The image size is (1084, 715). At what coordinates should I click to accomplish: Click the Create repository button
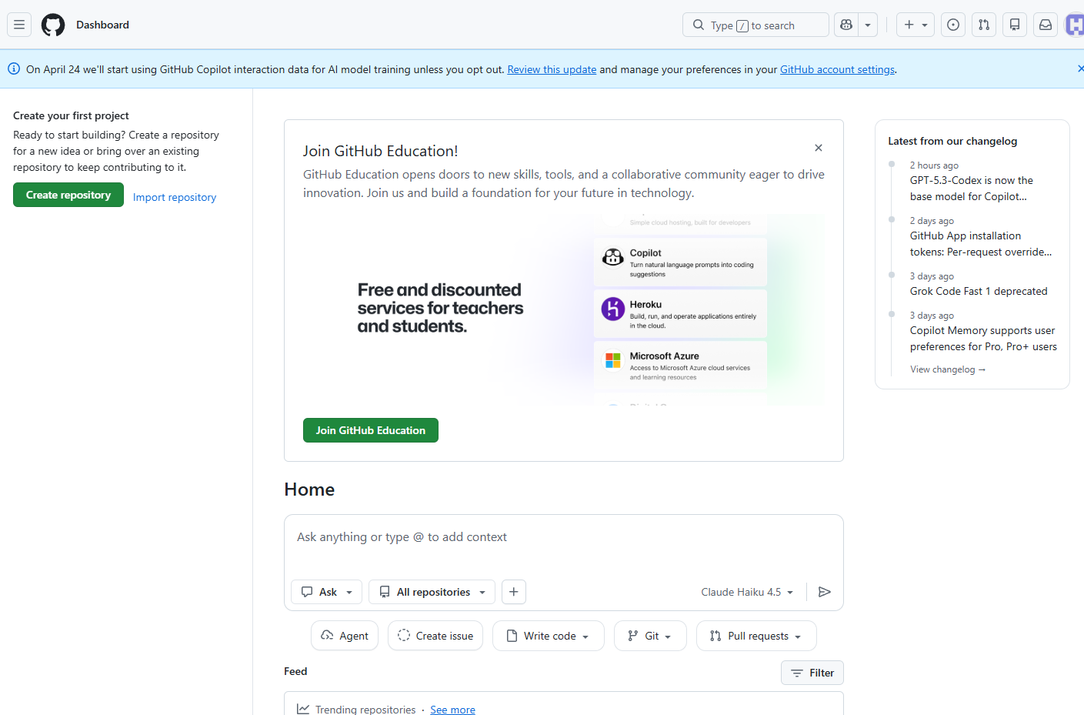pos(68,195)
